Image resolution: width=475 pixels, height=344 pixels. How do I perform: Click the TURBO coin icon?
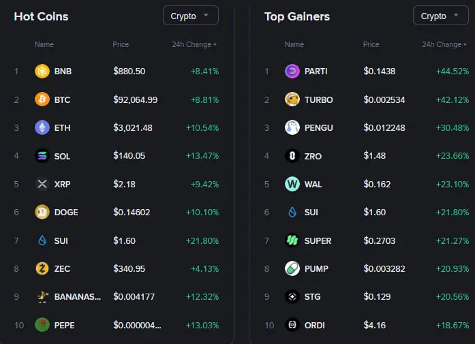tap(292, 99)
